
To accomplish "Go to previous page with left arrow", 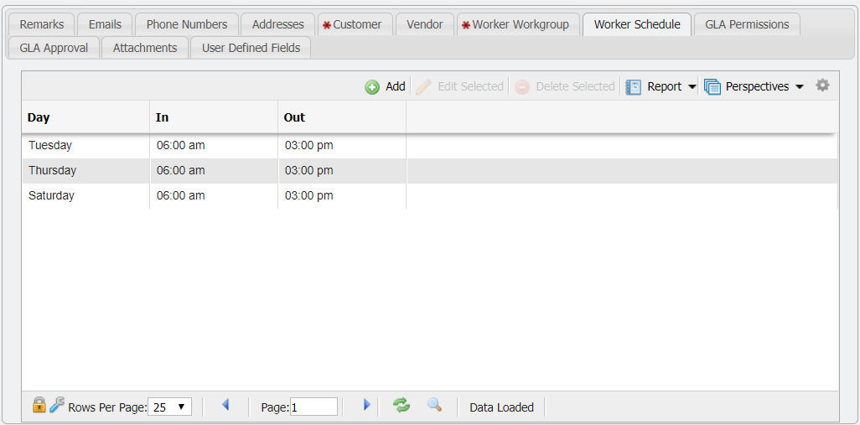I will coord(225,406).
